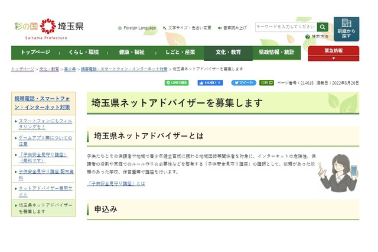Viewport: 378px width, 252px height.
Task: Click the 掲載日：2022年5月26日 text
Action: point(337,83)
